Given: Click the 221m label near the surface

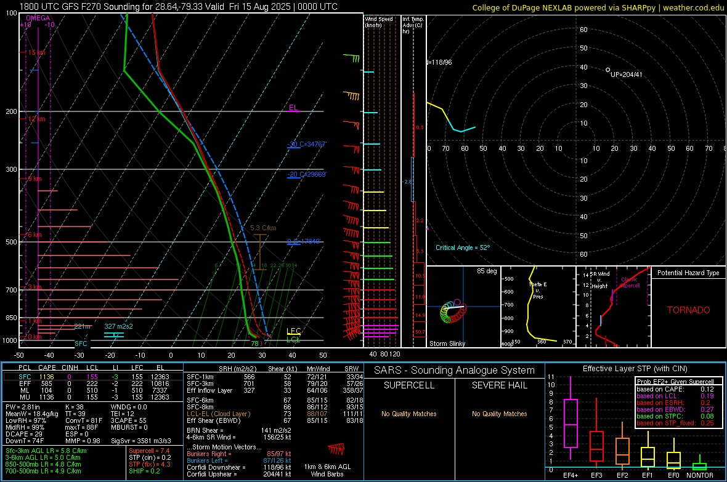Looking at the screenshot, I should [x=83, y=326].
